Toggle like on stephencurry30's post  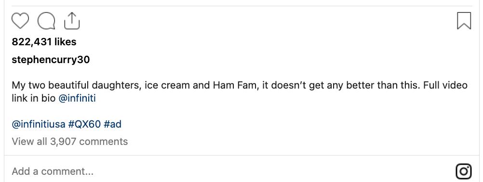coord(20,21)
